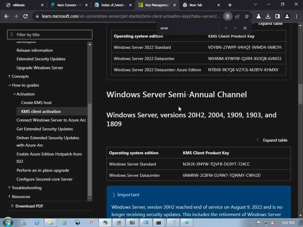
Task: Open the 7-Zip taskbar icon
Action: tap(132, 223)
